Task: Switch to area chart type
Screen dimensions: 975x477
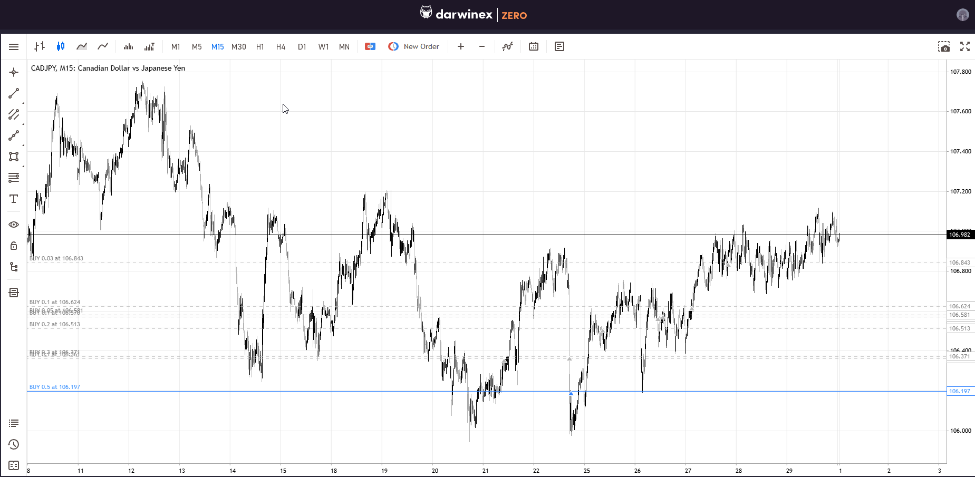Action: coord(82,46)
